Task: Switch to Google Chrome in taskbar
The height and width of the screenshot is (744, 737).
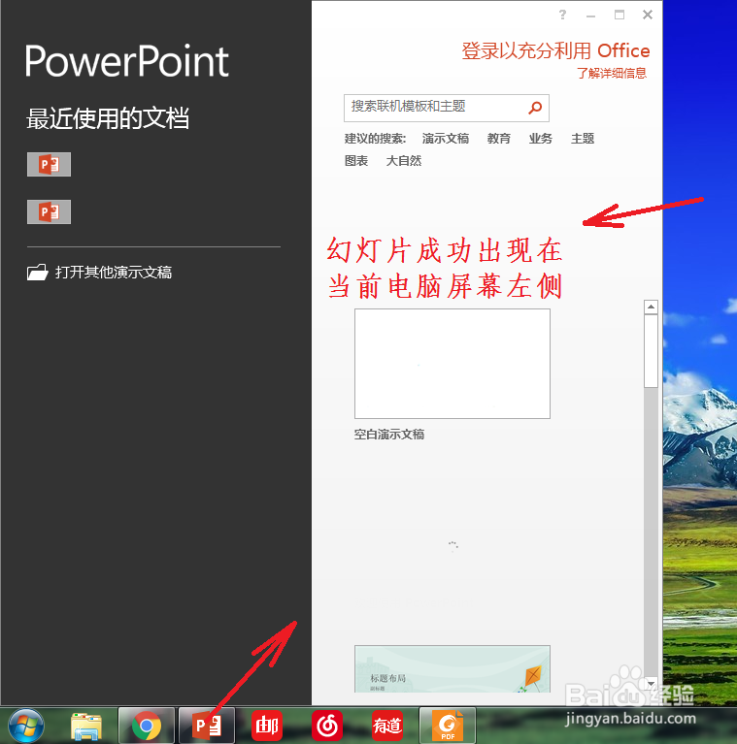Action: click(147, 726)
